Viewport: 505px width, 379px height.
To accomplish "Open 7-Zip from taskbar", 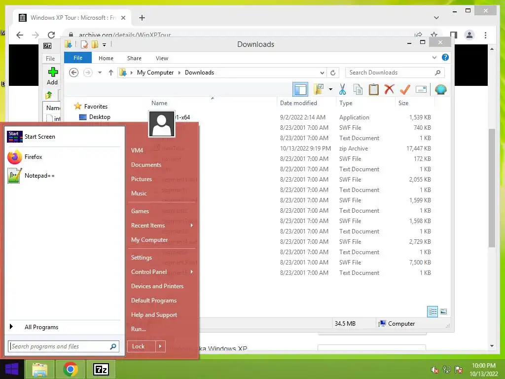I will click(x=101, y=370).
